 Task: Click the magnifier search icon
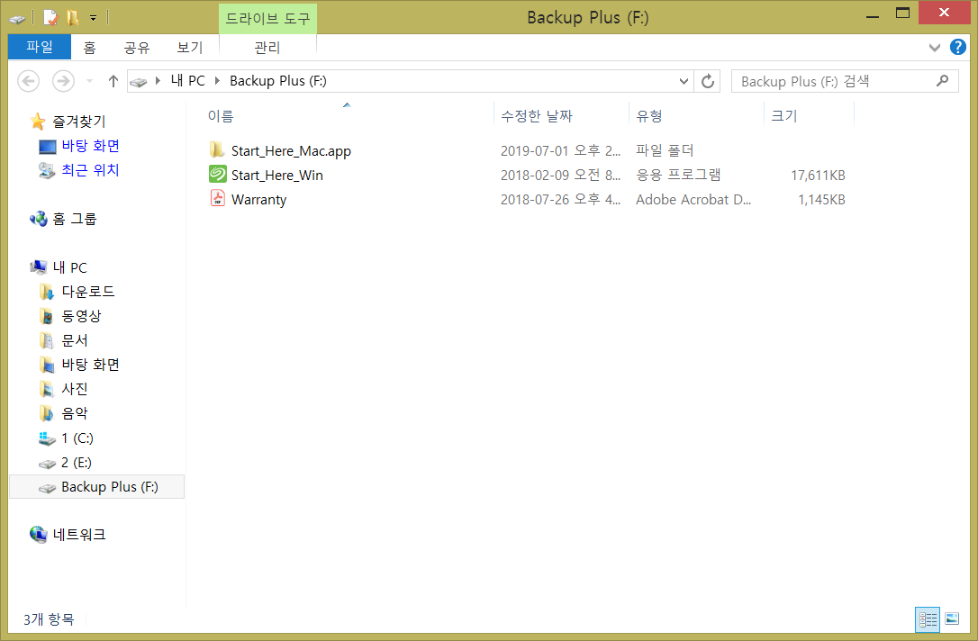click(943, 80)
